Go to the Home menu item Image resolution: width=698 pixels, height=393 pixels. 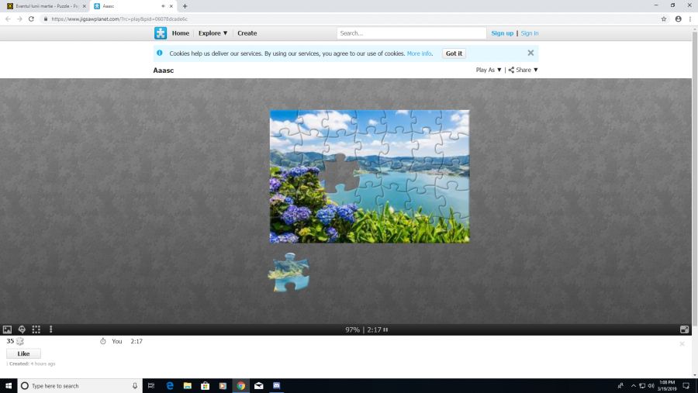click(x=181, y=33)
